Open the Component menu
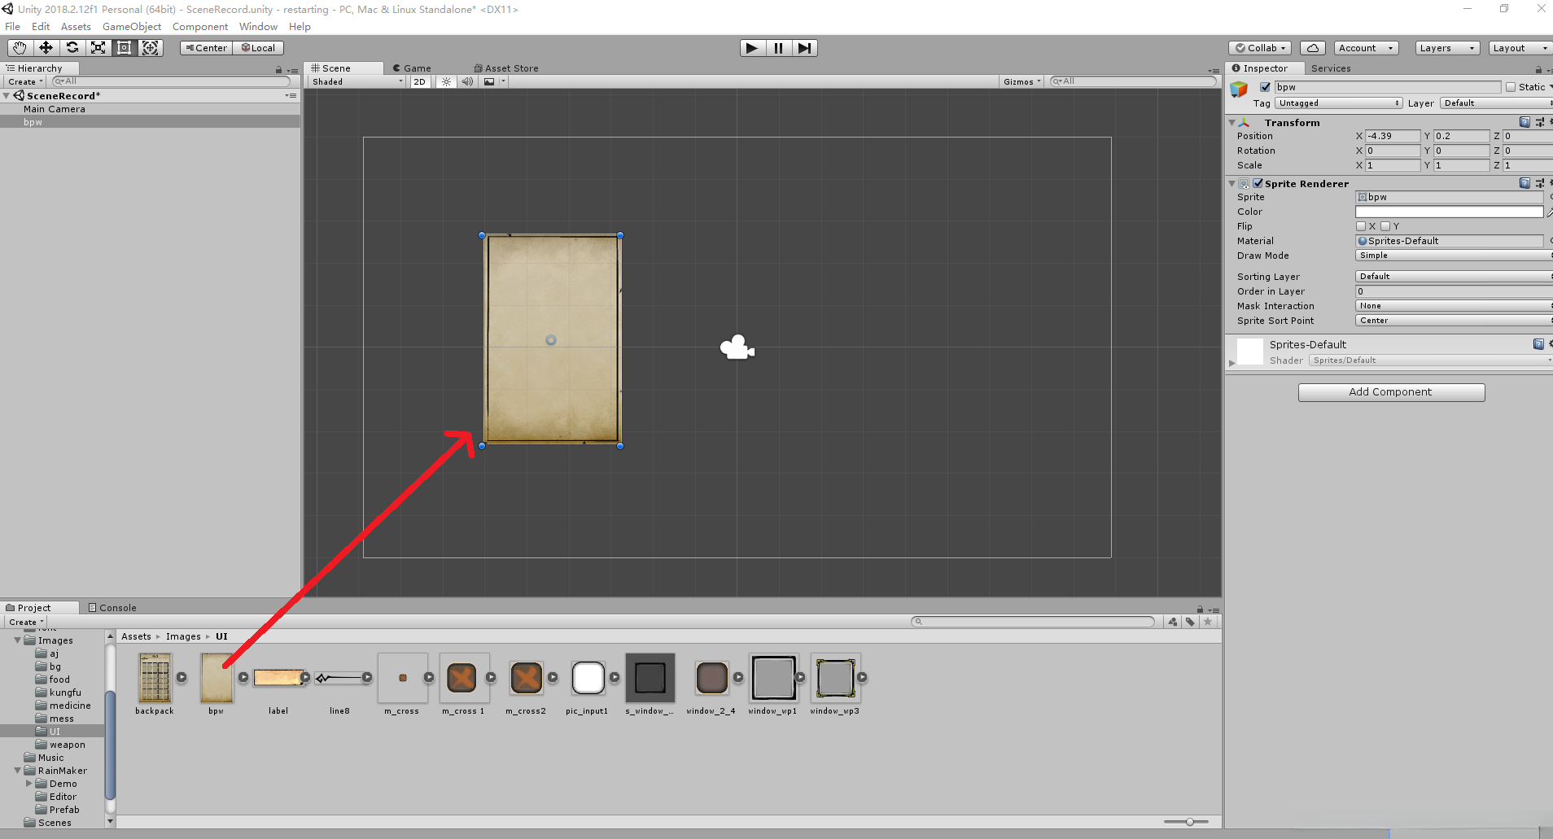This screenshot has height=839, width=1553. point(200,26)
